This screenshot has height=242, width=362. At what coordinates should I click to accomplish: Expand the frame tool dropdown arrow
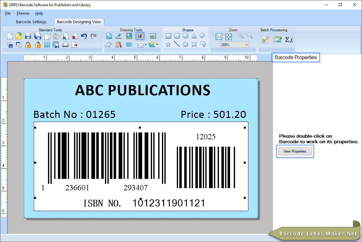pos(146,45)
